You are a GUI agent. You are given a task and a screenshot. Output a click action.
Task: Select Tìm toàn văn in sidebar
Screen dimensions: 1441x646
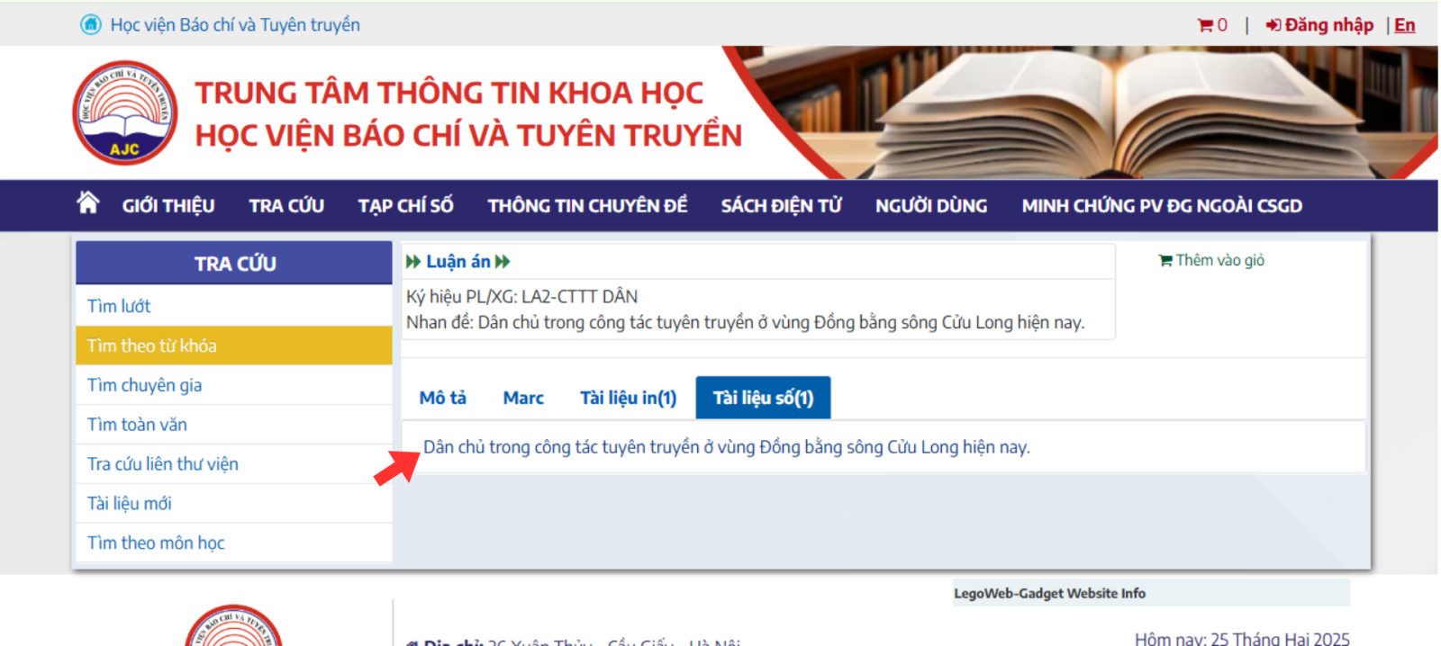[x=234, y=425]
